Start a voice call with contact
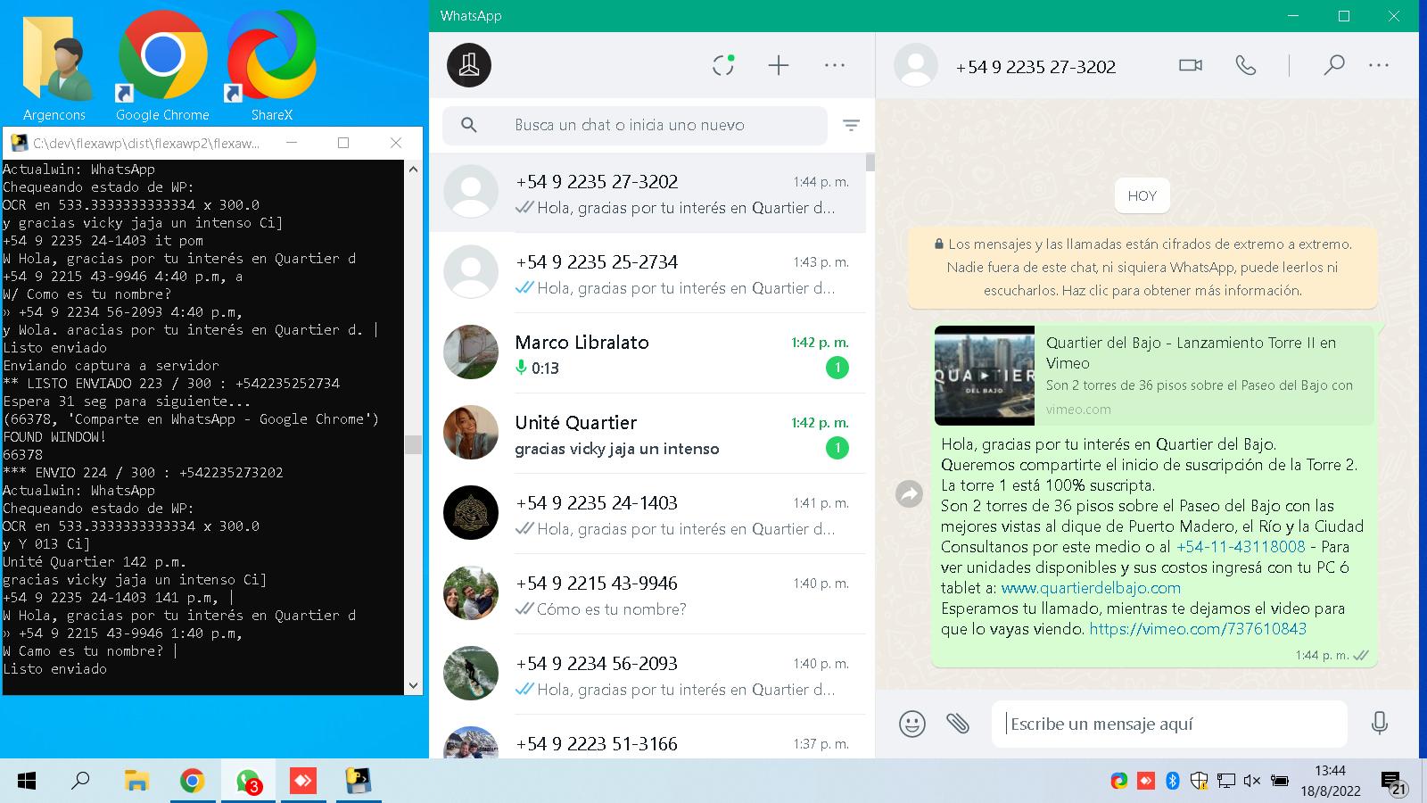Image resolution: width=1427 pixels, height=803 pixels. coord(1246,65)
